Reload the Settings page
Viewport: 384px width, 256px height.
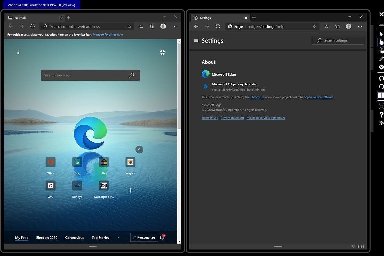point(218,27)
